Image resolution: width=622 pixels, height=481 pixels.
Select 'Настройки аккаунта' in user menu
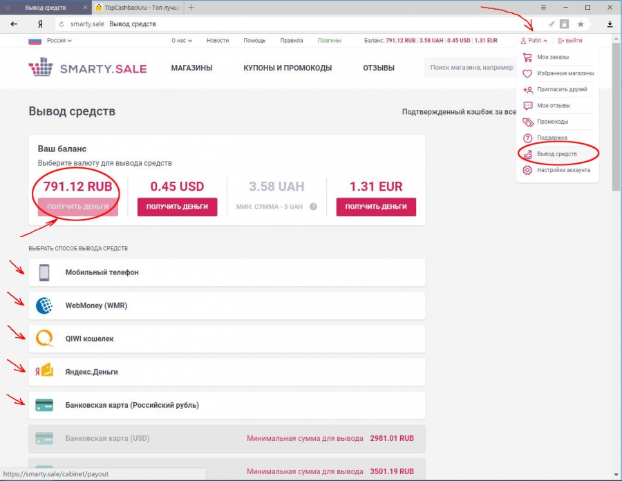[563, 170]
